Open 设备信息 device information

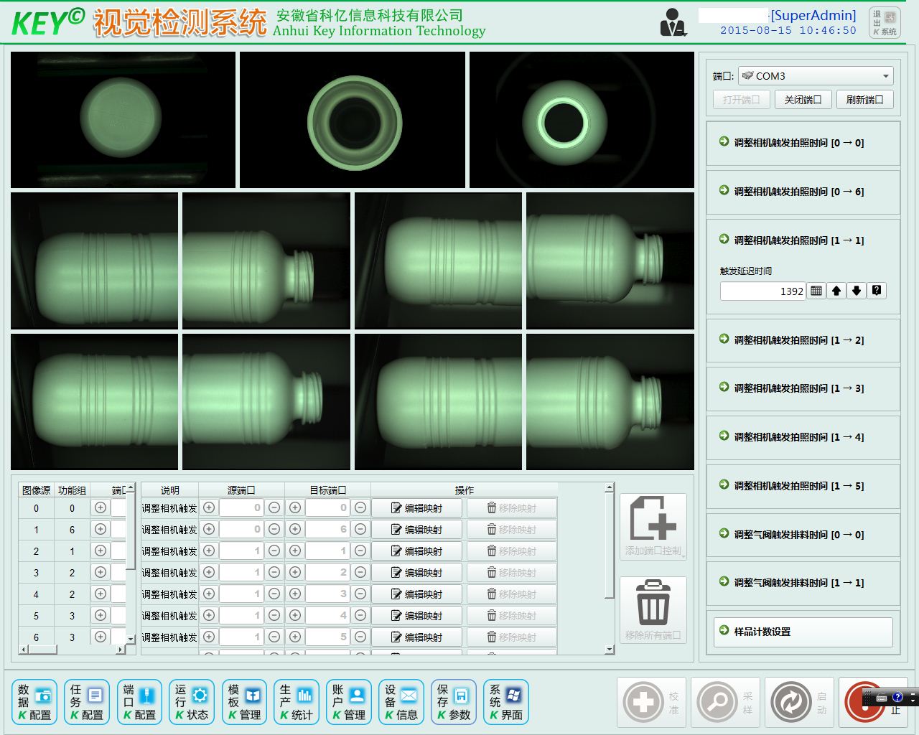click(x=401, y=702)
